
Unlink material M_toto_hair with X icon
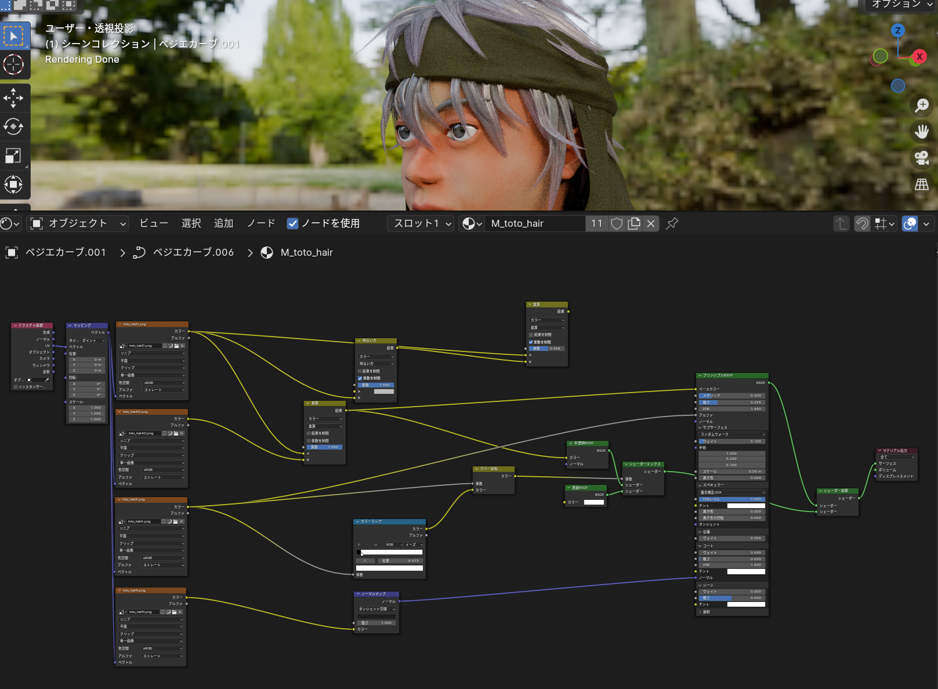tap(651, 223)
